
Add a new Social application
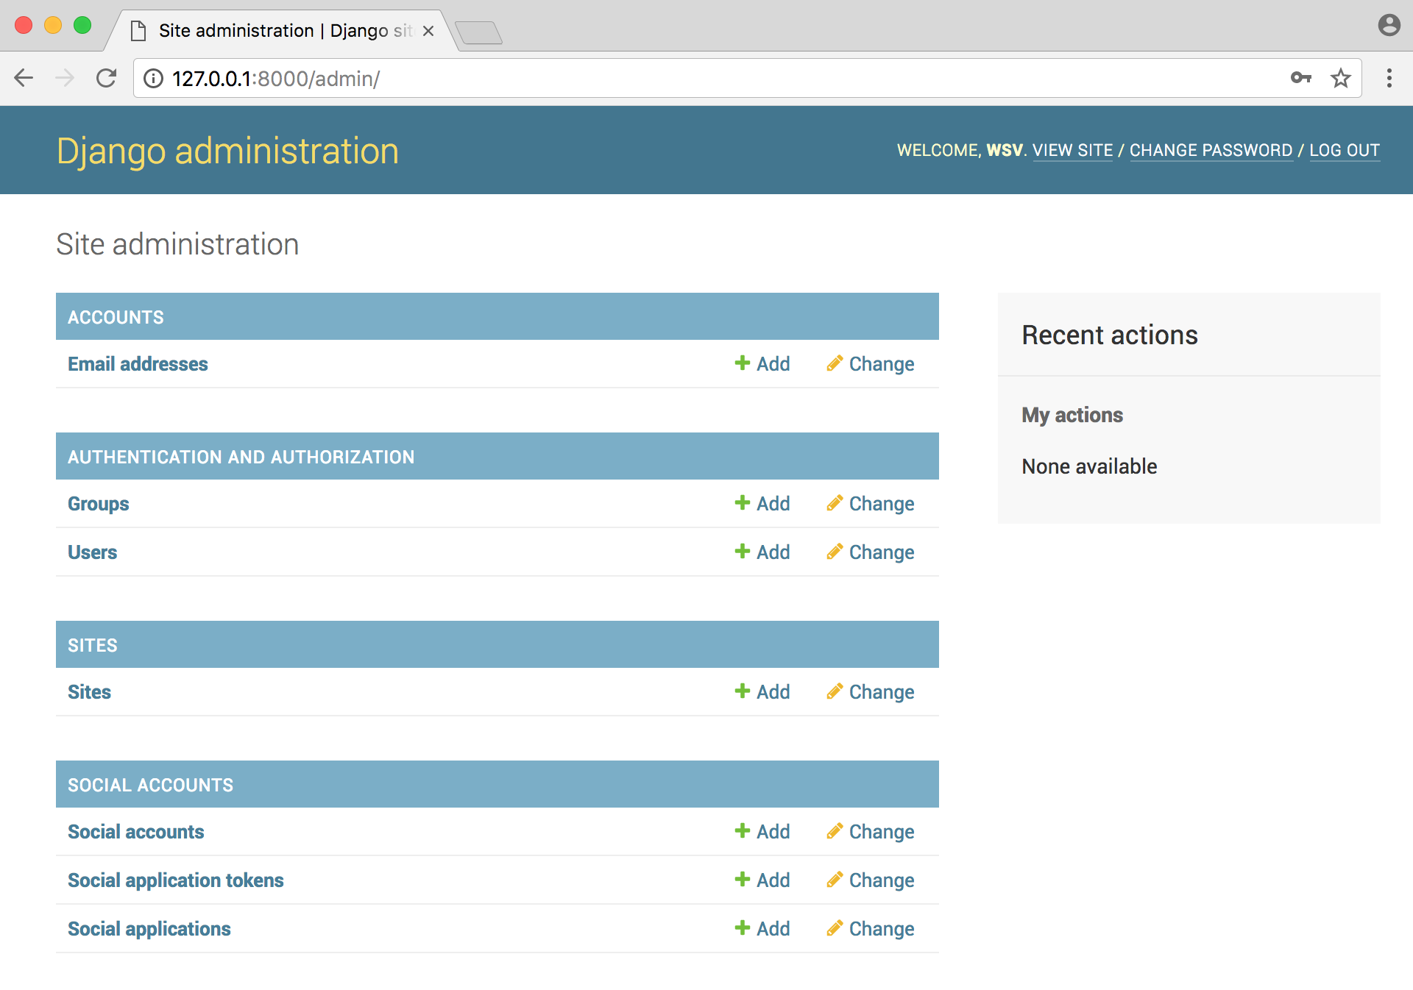click(762, 929)
